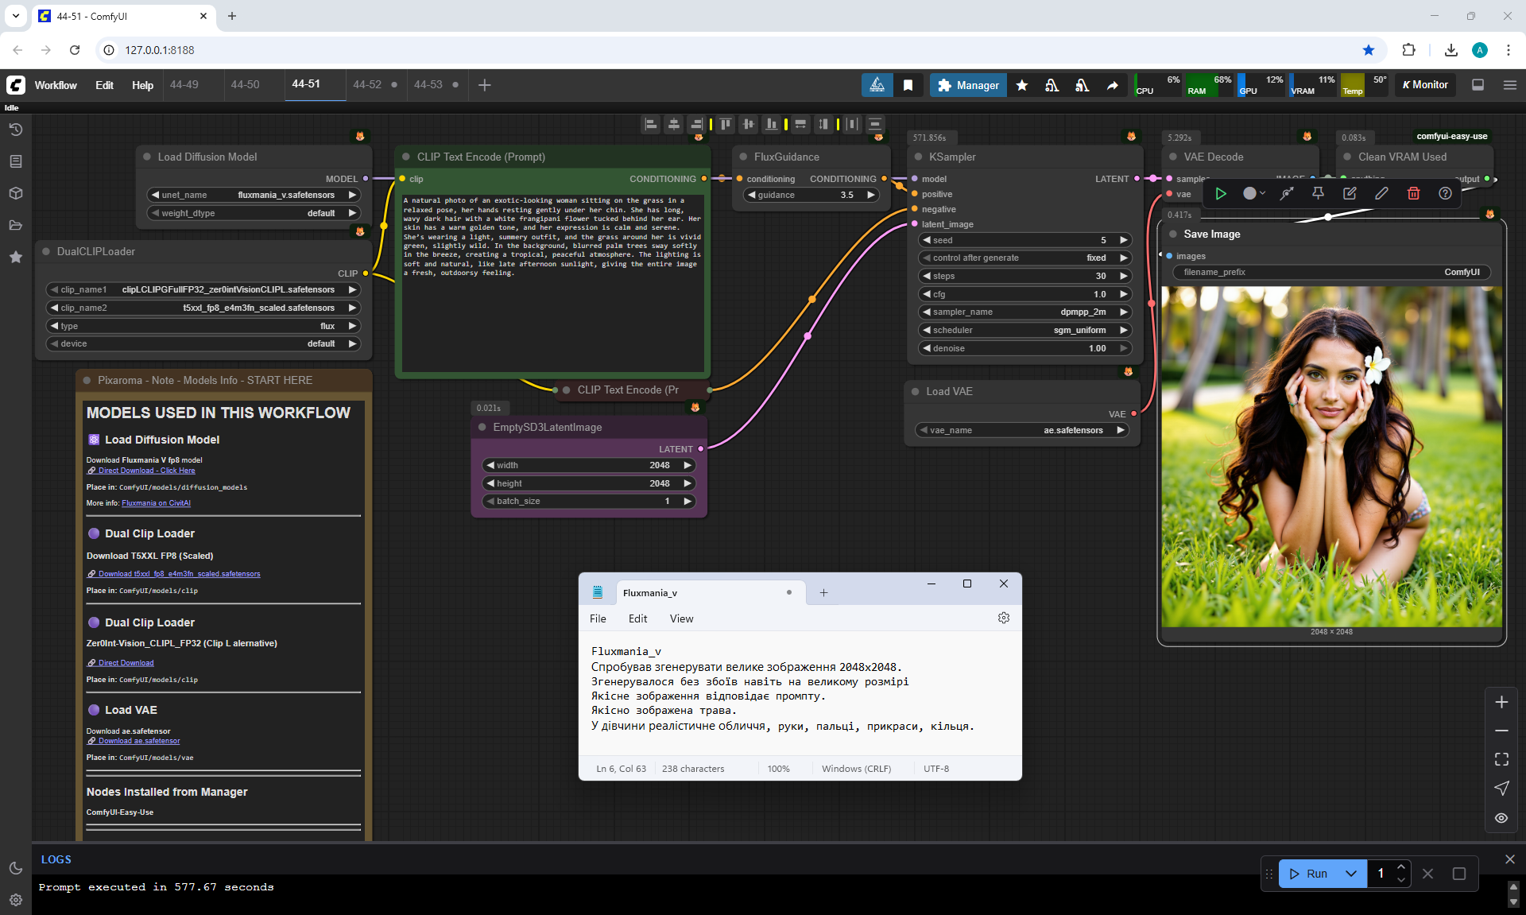Toggle the bottom panel button
This screenshot has width=1526, height=915.
pyautogui.click(x=1478, y=85)
